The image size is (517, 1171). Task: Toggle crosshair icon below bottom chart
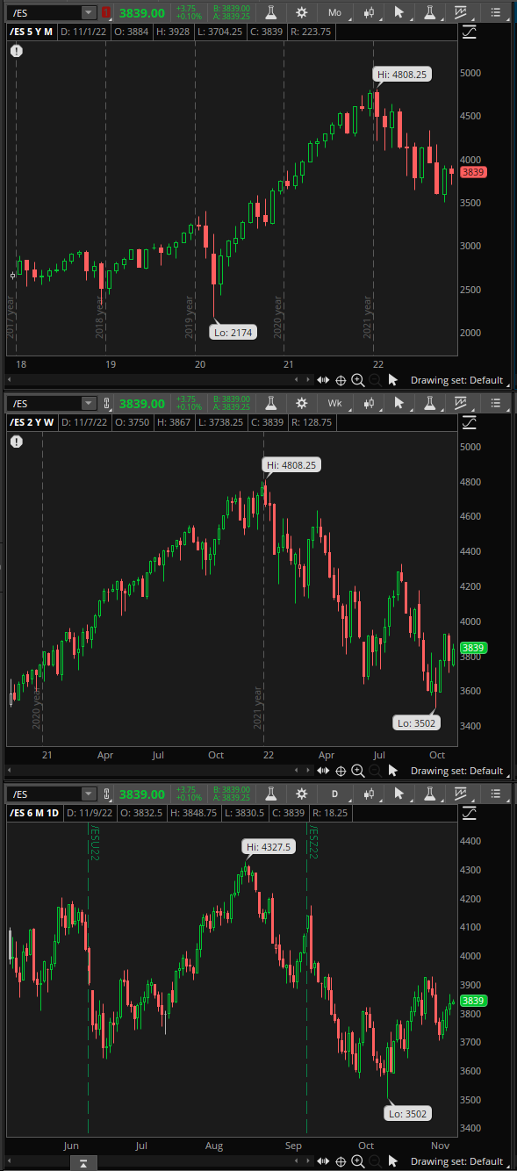pos(341,1161)
